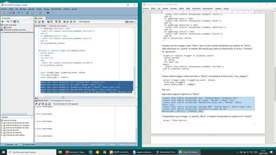Open Archivo menu in SQL Developer
The width and height of the screenshot is (276, 155).
[x=4, y=9]
